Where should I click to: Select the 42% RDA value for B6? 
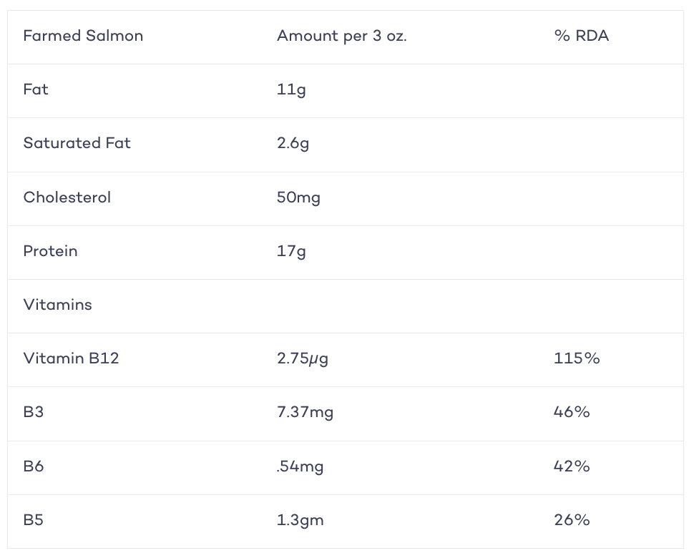coord(572,466)
